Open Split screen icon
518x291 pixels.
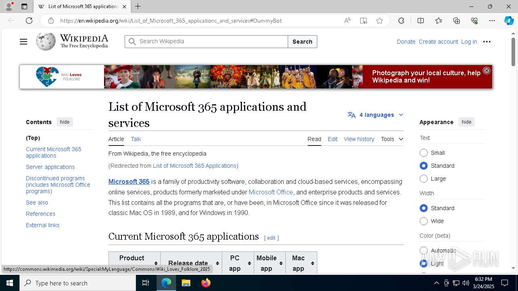coord(420,21)
